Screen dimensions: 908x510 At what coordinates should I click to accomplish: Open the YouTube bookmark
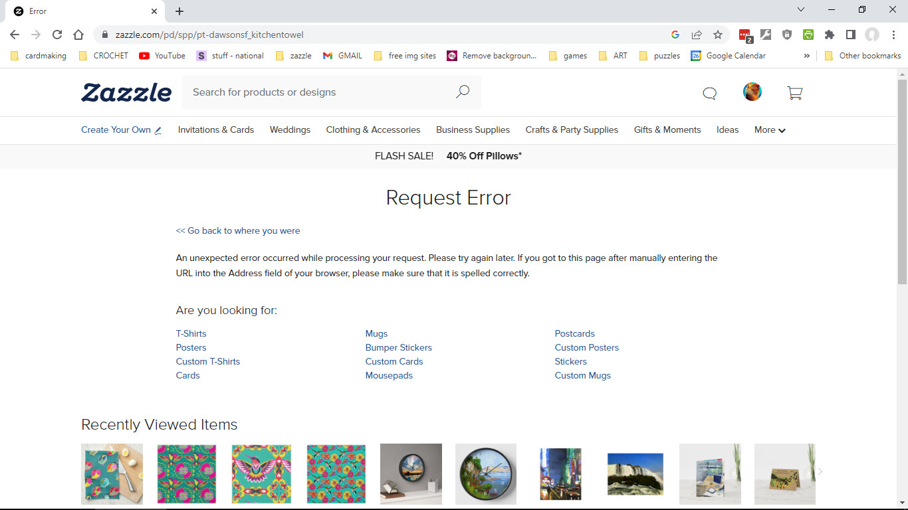[162, 56]
